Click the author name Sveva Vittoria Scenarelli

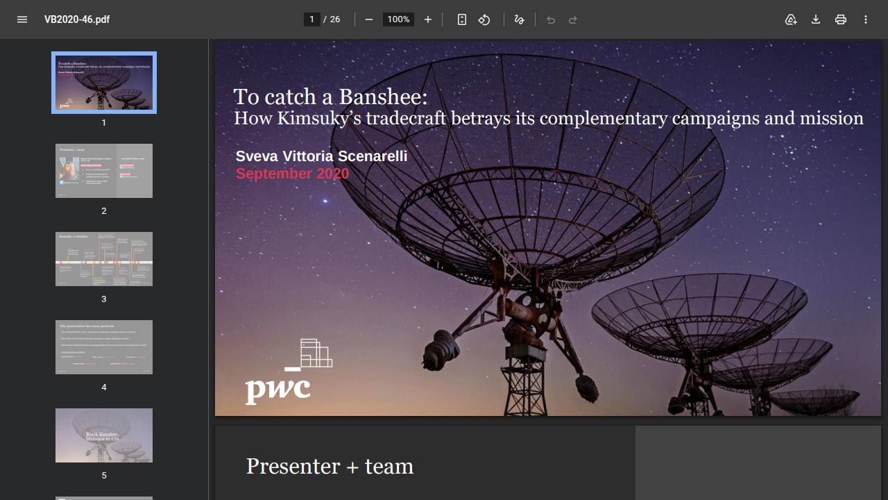coord(321,156)
